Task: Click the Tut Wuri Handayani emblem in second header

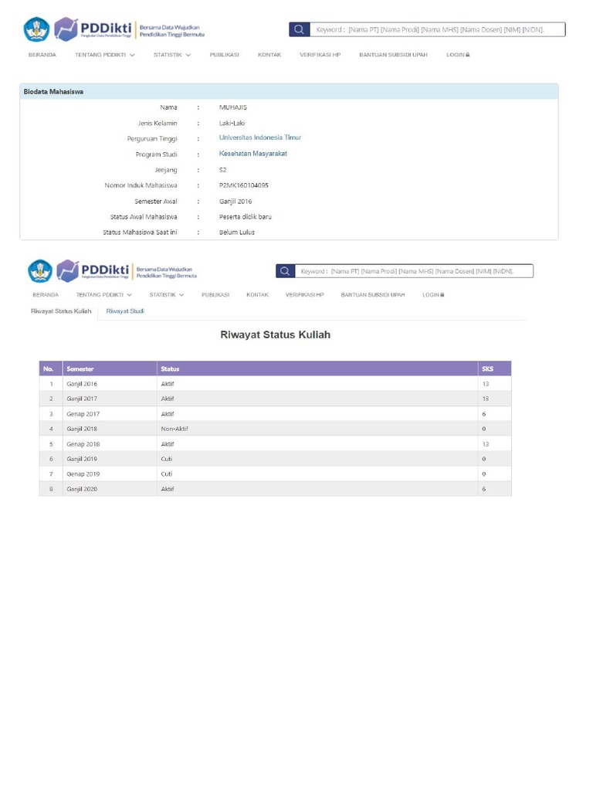Action: pyautogui.click(x=40, y=271)
